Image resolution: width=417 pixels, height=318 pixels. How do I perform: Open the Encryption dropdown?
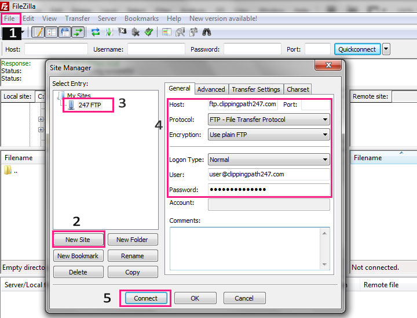269,135
